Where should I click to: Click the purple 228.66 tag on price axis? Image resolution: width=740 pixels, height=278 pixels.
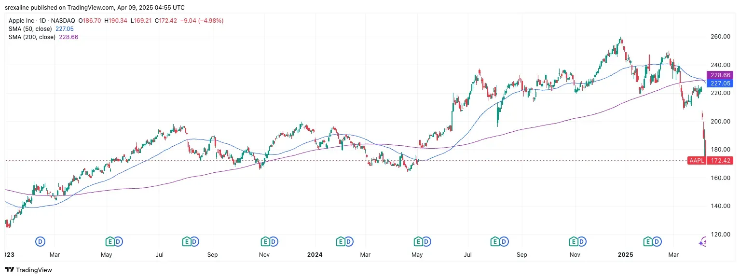click(x=720, y=75)
